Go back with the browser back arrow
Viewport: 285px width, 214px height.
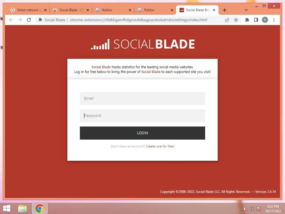tap(11, 20)
